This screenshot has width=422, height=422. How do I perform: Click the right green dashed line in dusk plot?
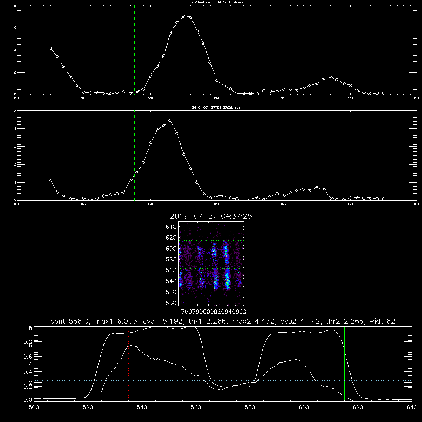pyautogui.click(x=233, y=156)
